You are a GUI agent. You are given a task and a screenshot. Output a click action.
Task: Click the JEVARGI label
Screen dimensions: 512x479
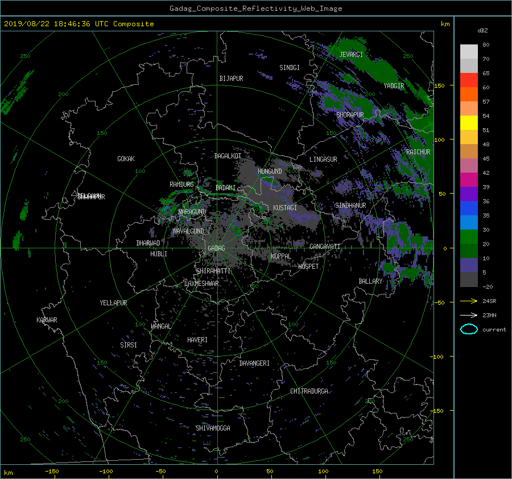tap(351, 55)
